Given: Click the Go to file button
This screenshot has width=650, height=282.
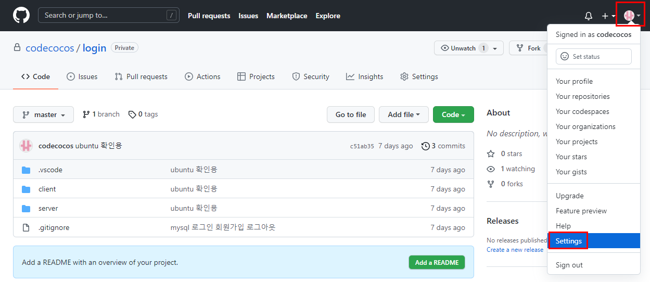Looking at the screenshot, I should pyautogui.click(x=351, y=114).
